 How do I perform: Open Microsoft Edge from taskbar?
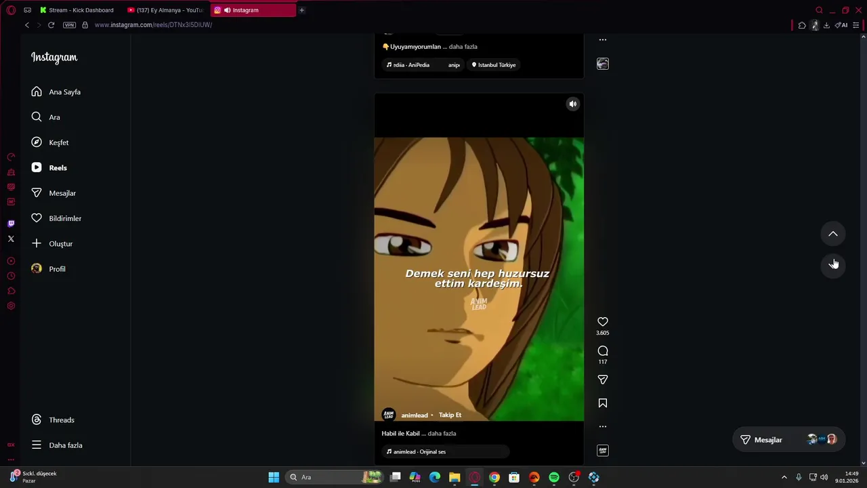(x=435, y=477)
